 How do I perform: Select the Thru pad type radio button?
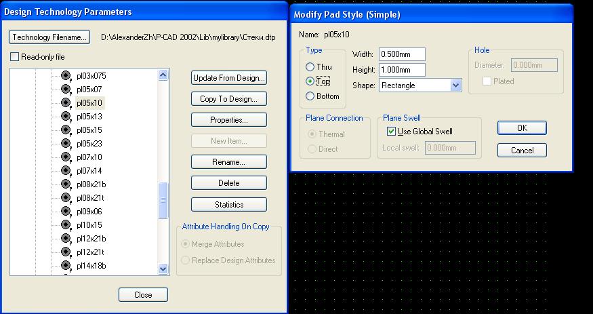click(x=310, y=67)
